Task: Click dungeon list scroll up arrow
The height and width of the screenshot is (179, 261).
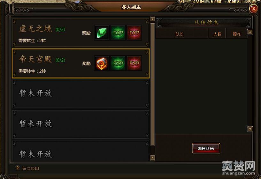Action: pos(152,19)
